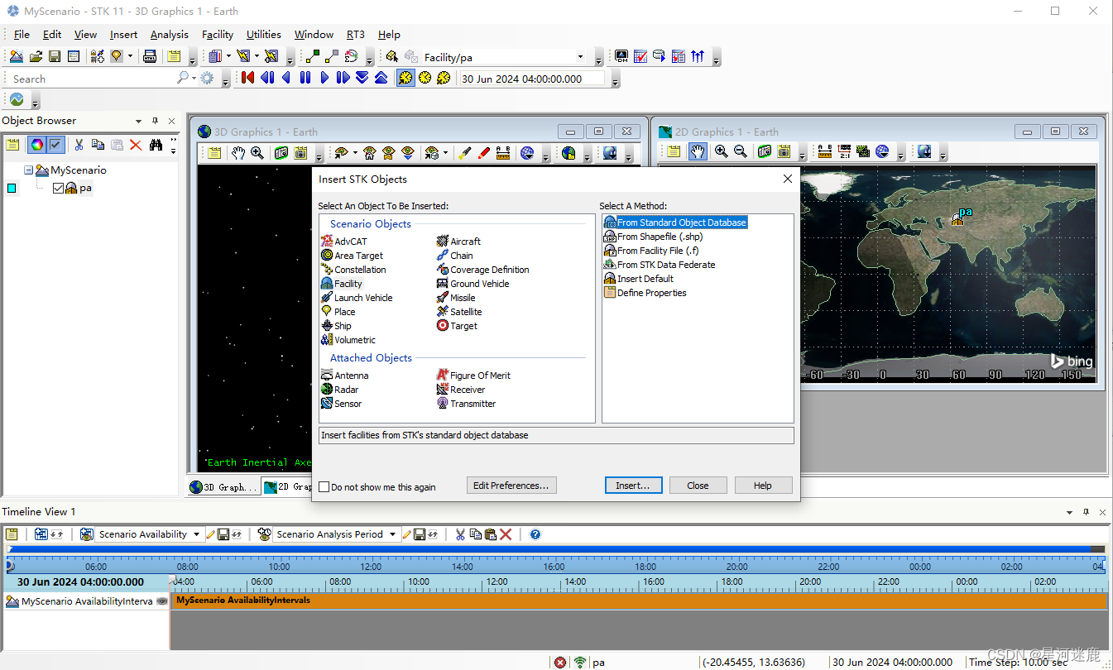Play animation forward
The height and width of the screenshot is (670, 1113).
pyautogui.click(x=324, y=78)
